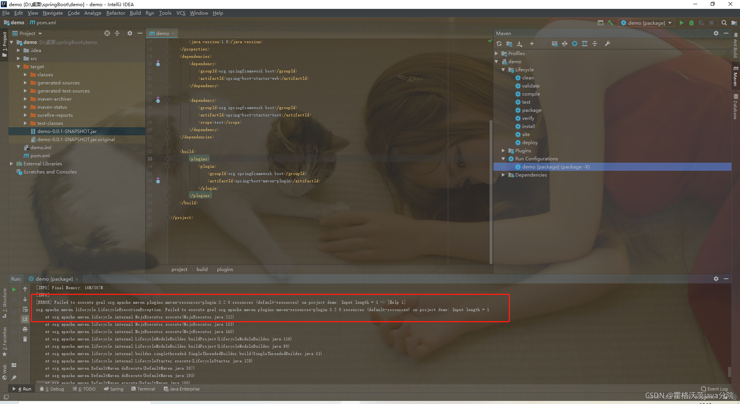
Task: Show Maven dependencies diagram icon
Action: coord(585,44)
